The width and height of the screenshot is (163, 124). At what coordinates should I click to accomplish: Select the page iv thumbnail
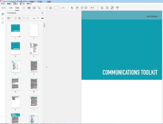tap(34, 48)
